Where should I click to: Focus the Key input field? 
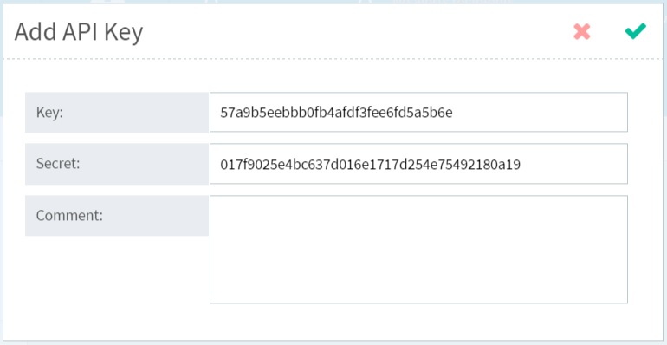[x=418, y=112]
